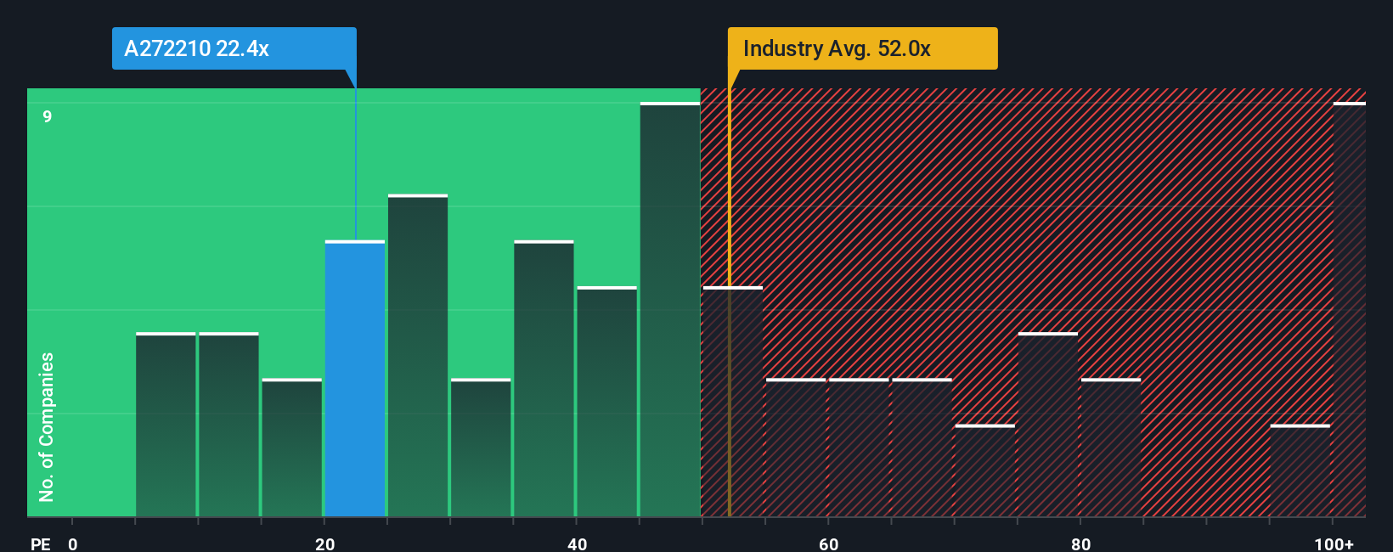Select the bar for PE 40-45
Viewport: 1393px width, 552px height.
(607, 402)
